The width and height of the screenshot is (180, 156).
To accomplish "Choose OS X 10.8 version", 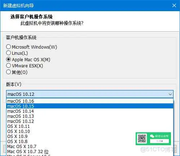I will point(90,142).
